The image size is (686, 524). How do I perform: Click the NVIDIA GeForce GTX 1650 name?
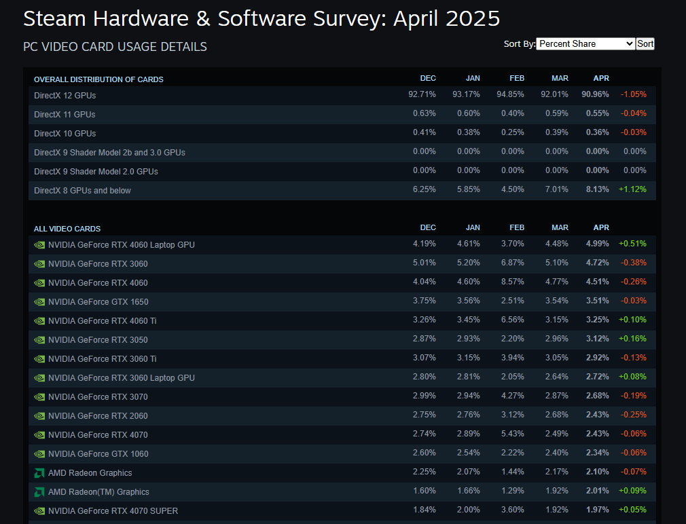coord(98,302)
